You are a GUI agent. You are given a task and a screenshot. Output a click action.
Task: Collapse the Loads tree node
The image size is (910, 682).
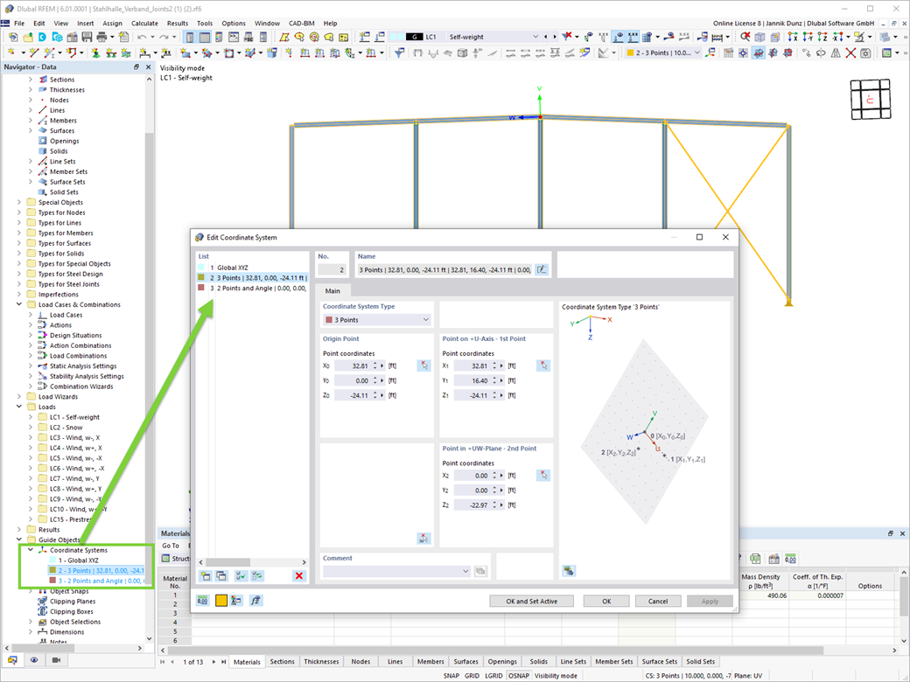(19, 407)
